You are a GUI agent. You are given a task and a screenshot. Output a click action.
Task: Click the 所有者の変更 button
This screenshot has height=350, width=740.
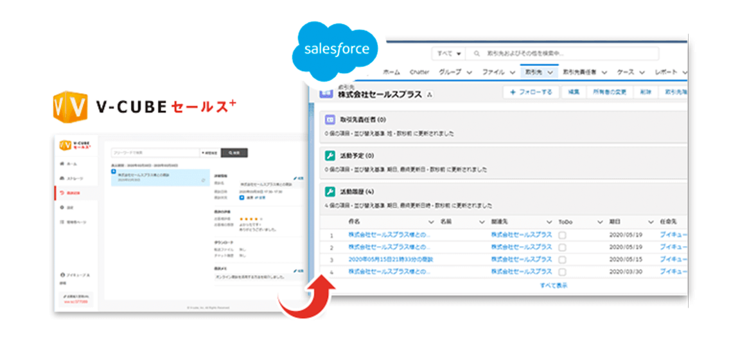609,92
